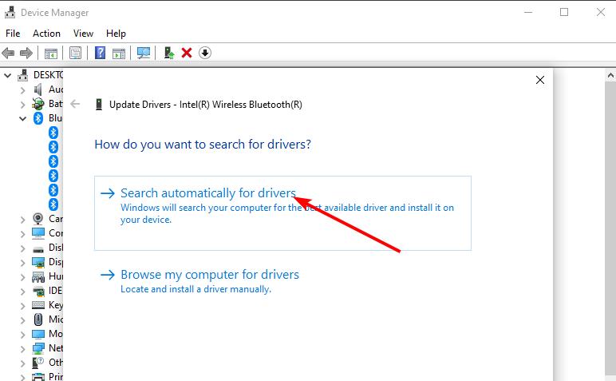
Task: Expand the Human Interface Devices chevron
Action: pos(23,277)
